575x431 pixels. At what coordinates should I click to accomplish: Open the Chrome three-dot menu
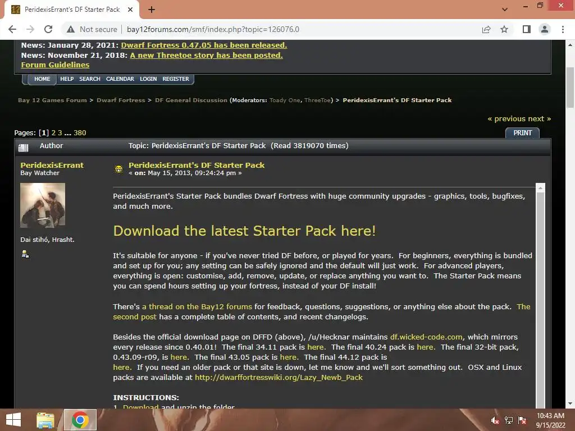(x=563, y=29)
